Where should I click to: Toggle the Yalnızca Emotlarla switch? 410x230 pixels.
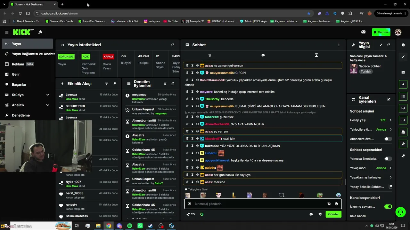(x=388, y=159)
